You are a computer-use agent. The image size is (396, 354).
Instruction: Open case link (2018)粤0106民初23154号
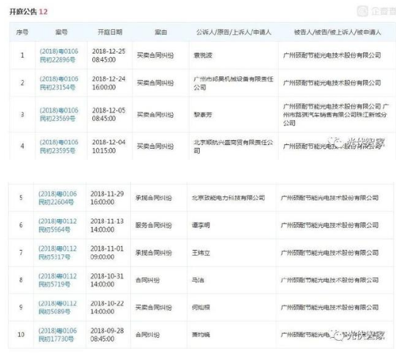tap(59, 83)
